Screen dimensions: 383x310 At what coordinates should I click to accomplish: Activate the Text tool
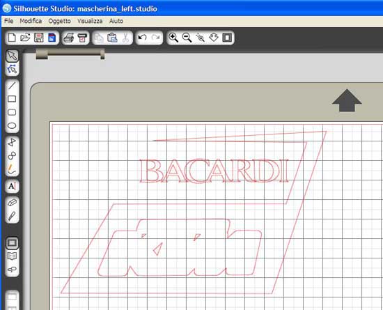coord(12,186)
